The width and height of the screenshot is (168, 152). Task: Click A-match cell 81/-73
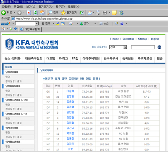147,91
